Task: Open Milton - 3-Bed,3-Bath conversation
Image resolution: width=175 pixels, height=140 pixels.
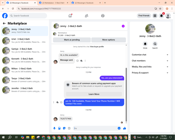Action: pos(24,70)
